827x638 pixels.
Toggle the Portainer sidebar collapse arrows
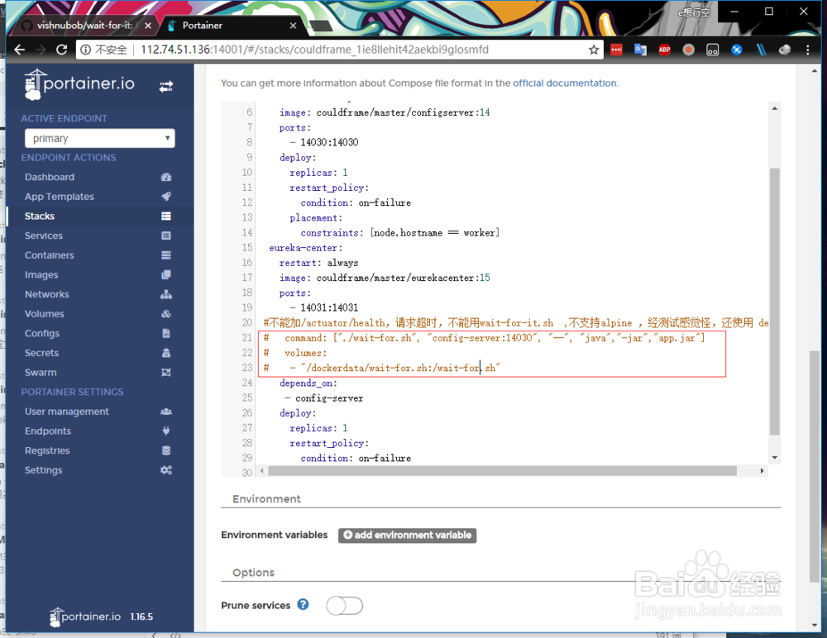coord(166,87)
